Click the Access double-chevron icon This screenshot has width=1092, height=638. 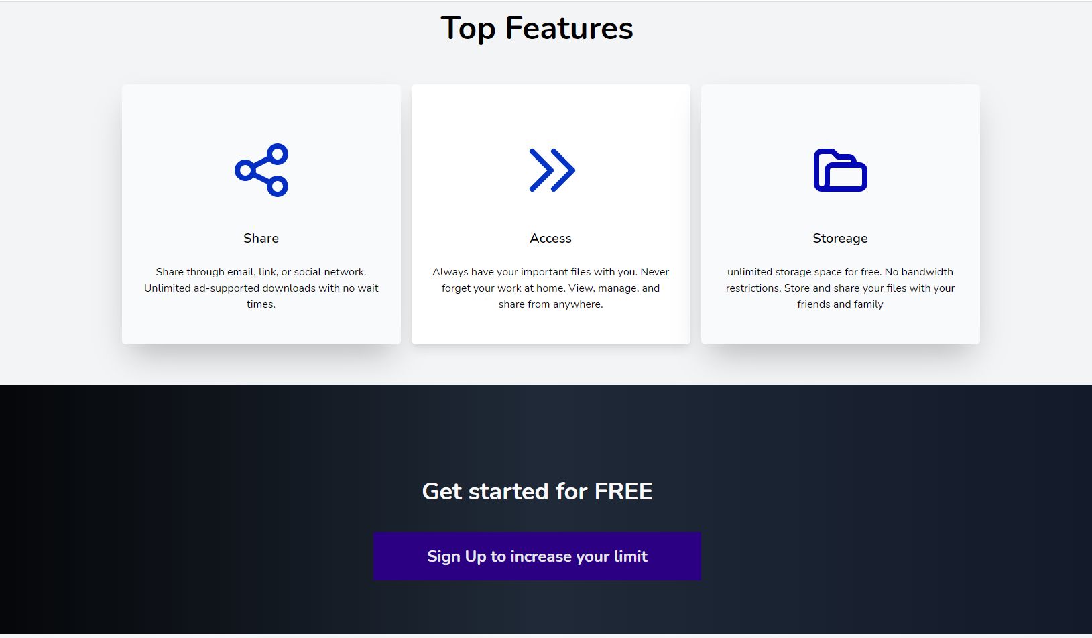click(x=552, y=170)
